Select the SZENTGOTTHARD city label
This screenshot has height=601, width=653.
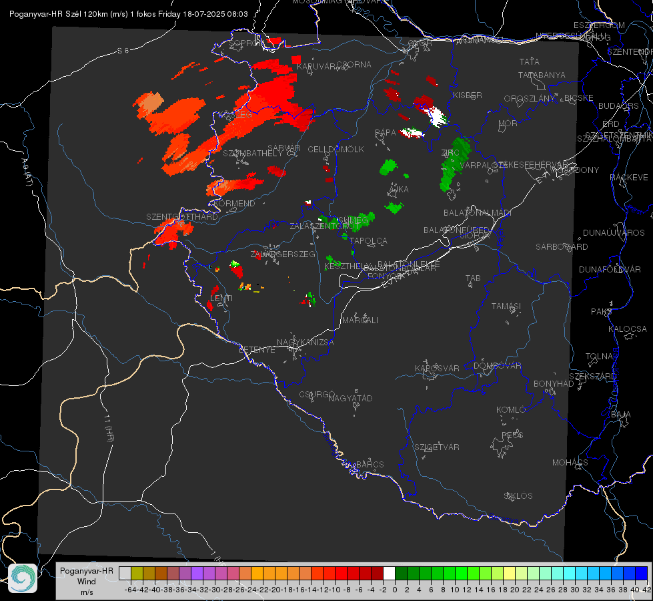coord(182,217)
